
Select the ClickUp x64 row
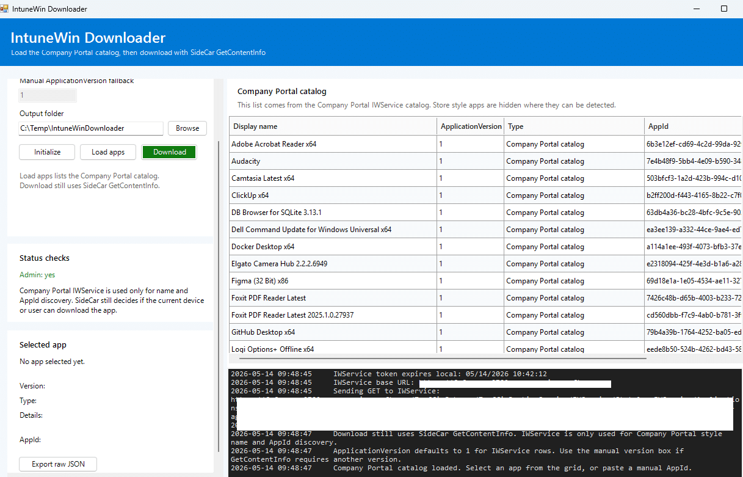pos(486,195)
